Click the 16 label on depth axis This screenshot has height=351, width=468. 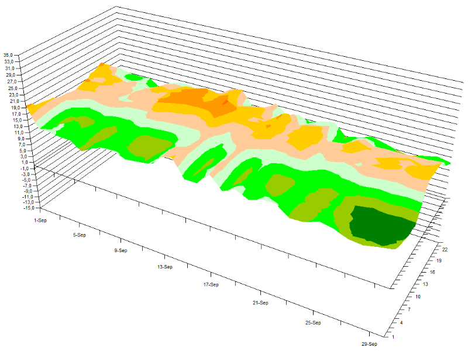click(433, 272)
